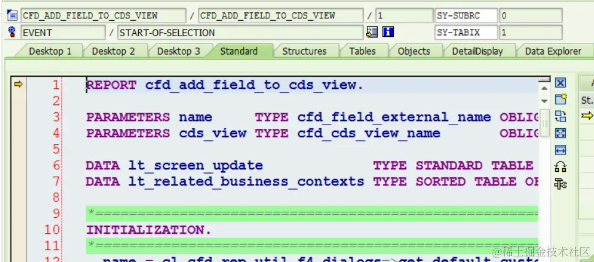This screenshot has height=262, width=594.
Task: Click the bottom tool settings icon
Action: pyautogui.click(x=560, y=183)
